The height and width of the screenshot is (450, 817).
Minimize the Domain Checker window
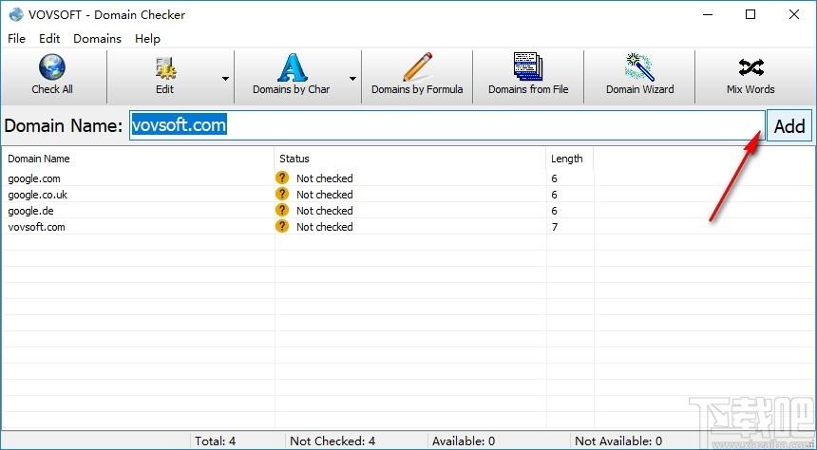pos(707,14)
